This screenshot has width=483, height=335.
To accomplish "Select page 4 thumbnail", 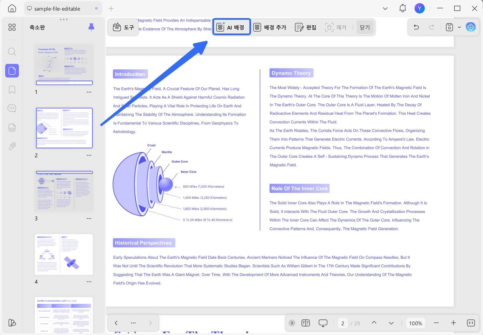I will pyautogui.click(x=64, y=254).
